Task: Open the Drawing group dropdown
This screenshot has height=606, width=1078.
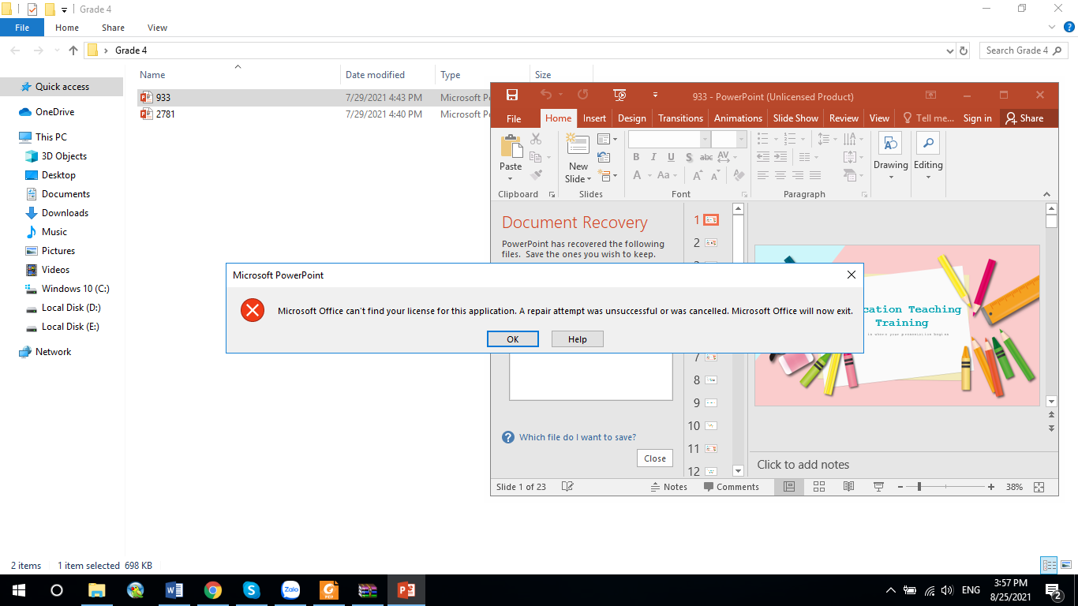Action: point(890,156)
